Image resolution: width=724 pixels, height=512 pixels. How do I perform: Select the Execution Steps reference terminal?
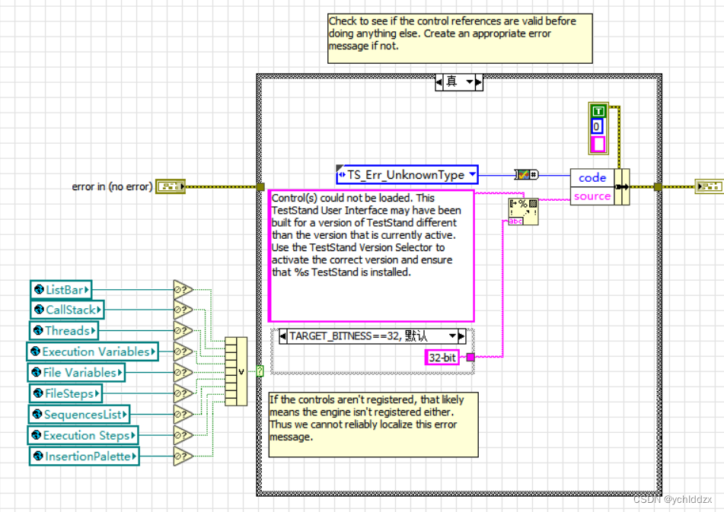tap(83, 435)
